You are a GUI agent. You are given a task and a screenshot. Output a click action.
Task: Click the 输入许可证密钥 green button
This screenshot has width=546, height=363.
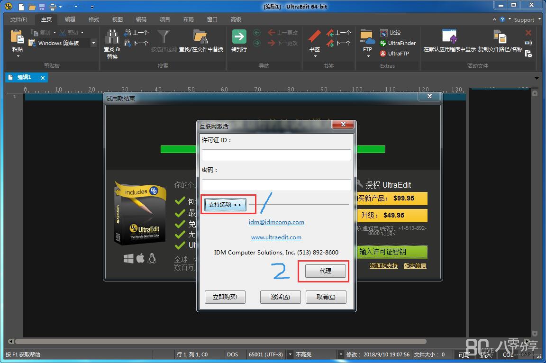click(x=392, y=252)
